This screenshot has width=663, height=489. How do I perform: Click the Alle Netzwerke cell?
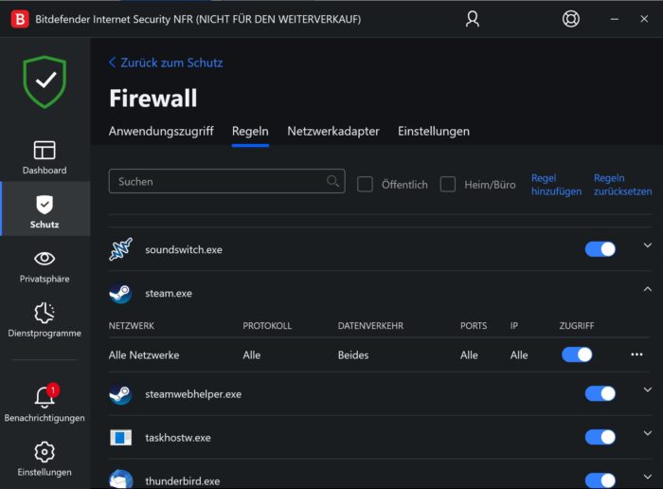pyautogui.click(x=144, y=355)
